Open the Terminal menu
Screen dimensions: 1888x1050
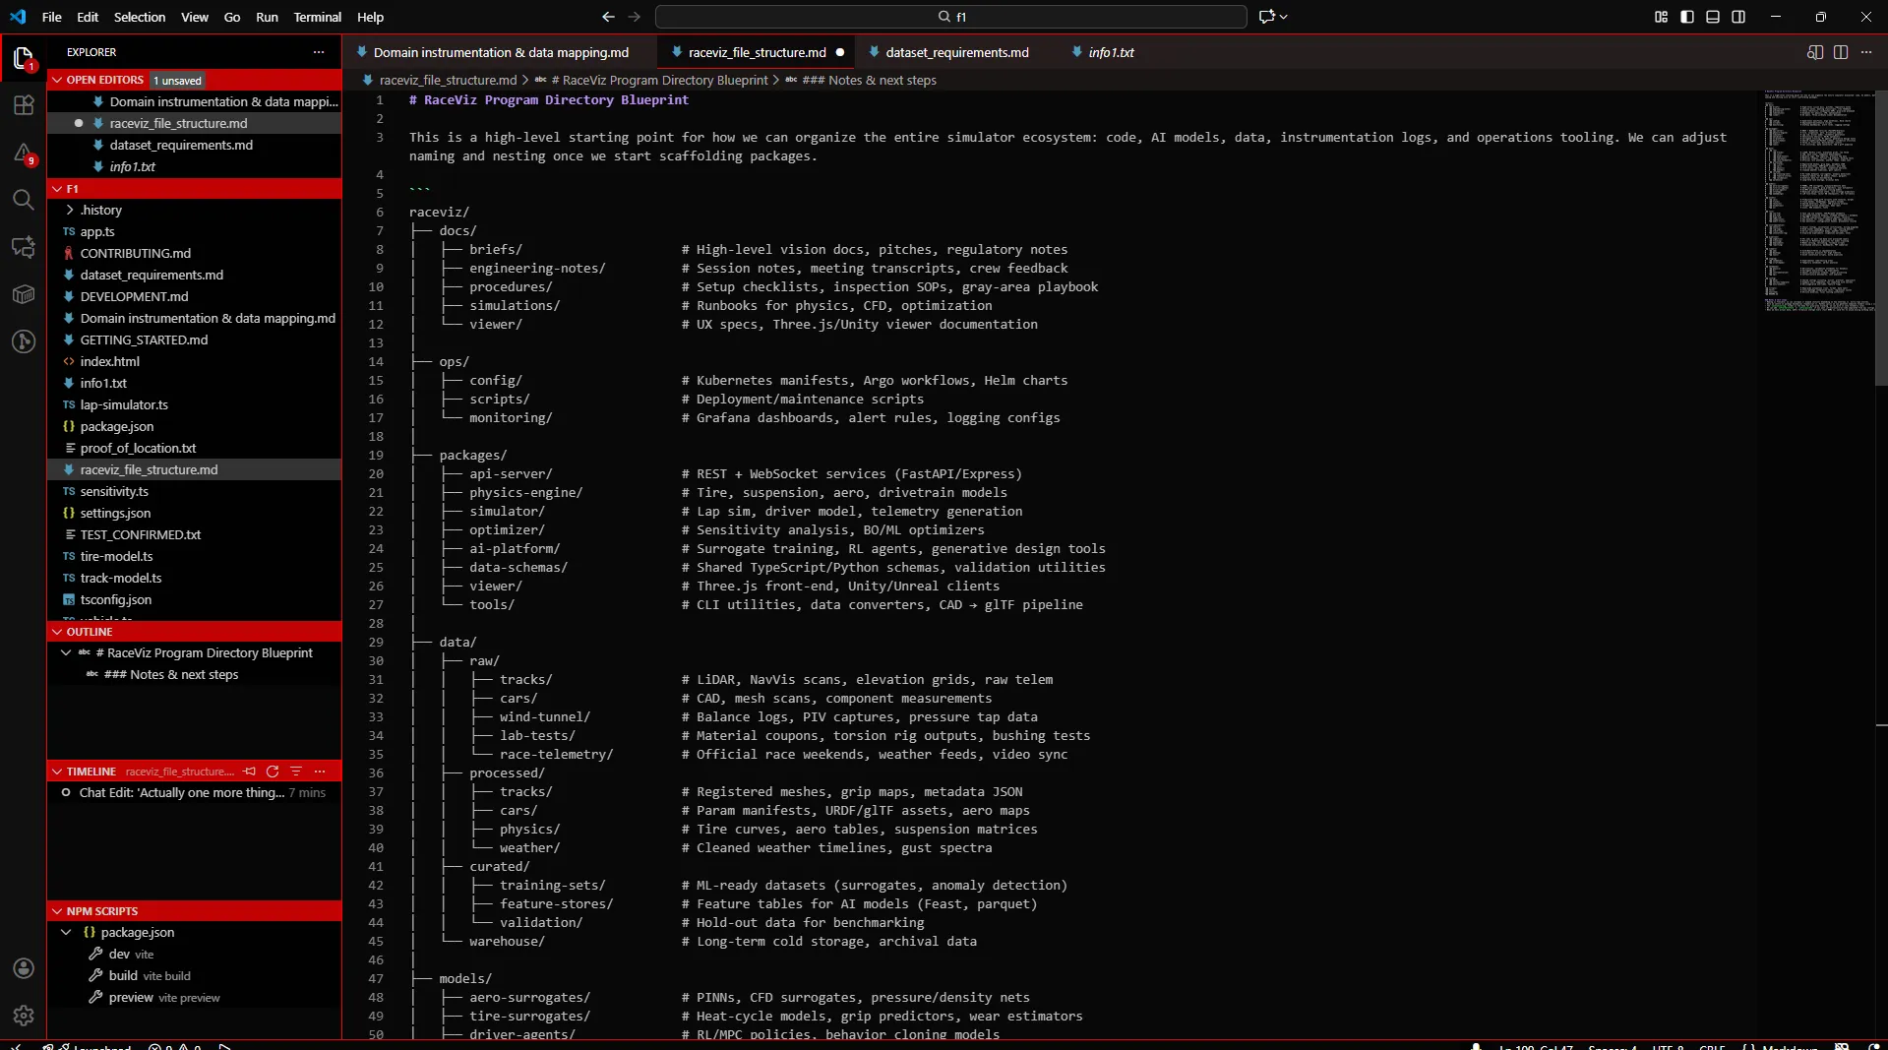coord(317,17)
